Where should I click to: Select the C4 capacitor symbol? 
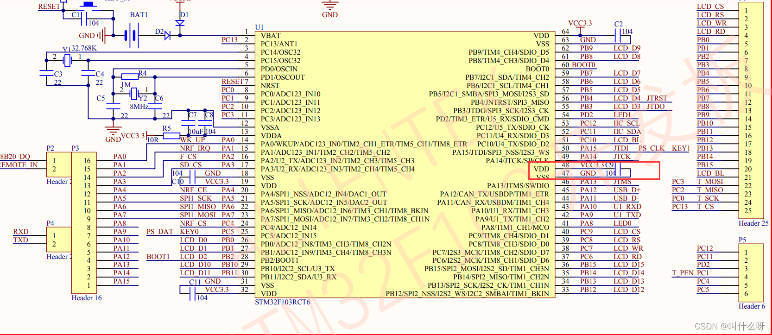[88, 73]
